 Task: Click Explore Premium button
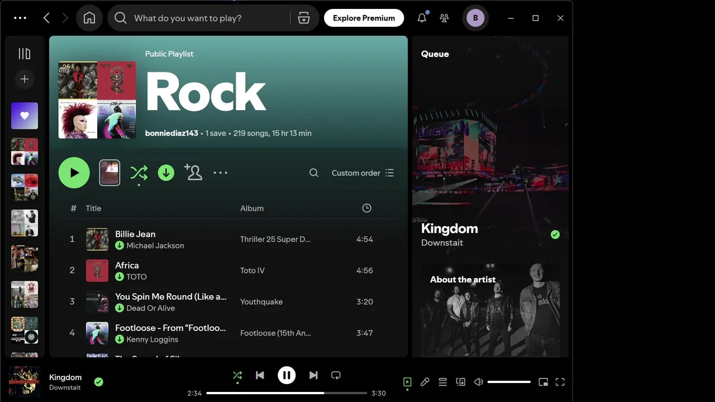(x=364, y=18)
